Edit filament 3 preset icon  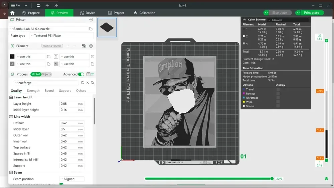[x=48, y=64]
